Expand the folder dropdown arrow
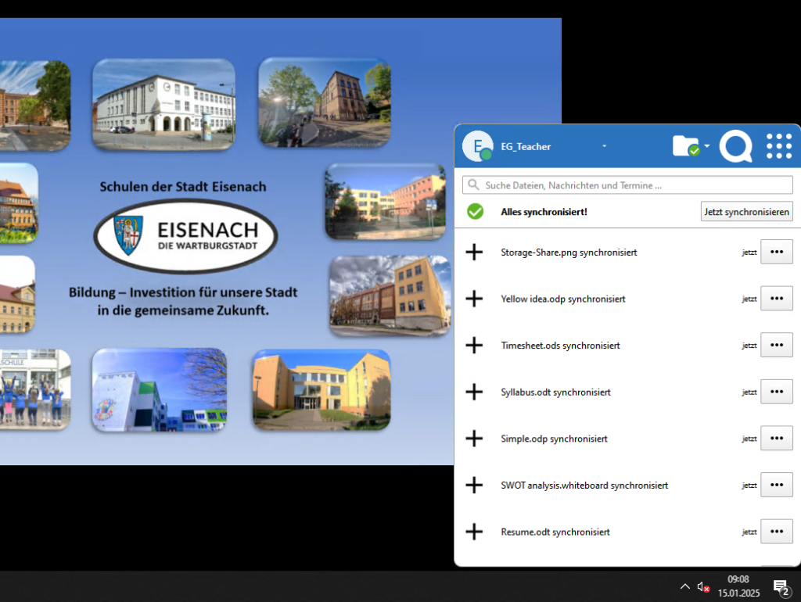 pyautogui.click(x=707, y=145)
